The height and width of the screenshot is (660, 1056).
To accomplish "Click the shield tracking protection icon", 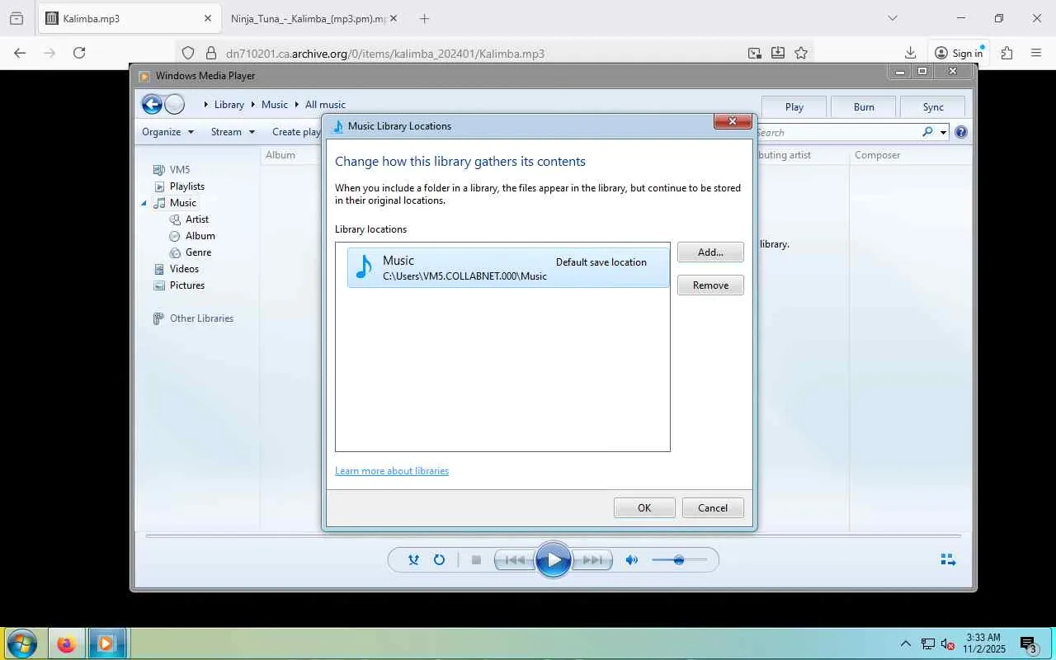I will click(x=188, y=53).
